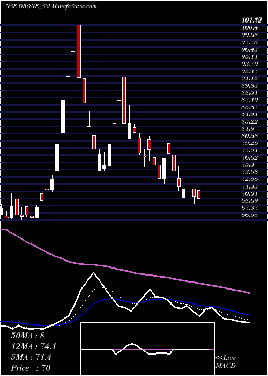Click the 5MA : 71.4 readout
The width and height of the screenshot is (268, 376).
tap(31, 357)
